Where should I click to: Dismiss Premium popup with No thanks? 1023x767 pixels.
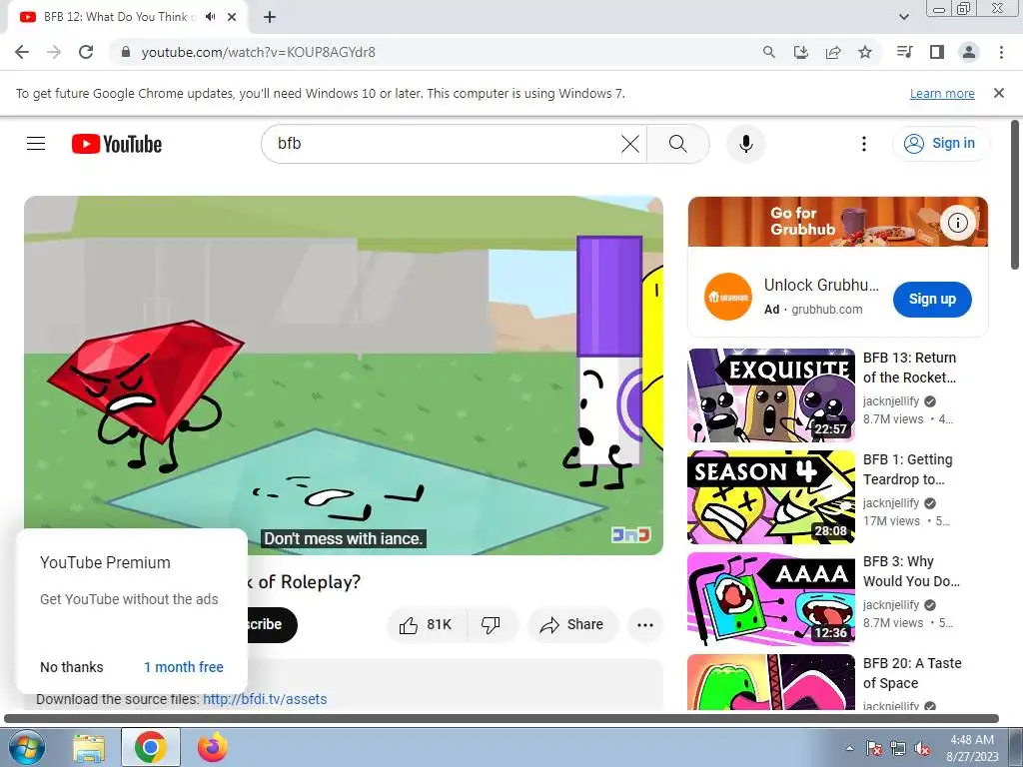pyautogui.click(x=72, y=667)
